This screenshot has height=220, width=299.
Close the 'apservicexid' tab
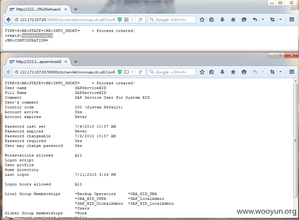pyautogui.click(x=65, y=62)
